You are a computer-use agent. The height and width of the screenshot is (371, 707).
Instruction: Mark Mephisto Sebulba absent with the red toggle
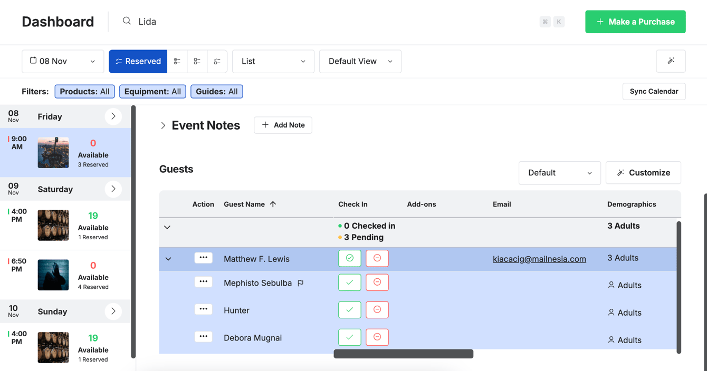(x=377, y=282)
